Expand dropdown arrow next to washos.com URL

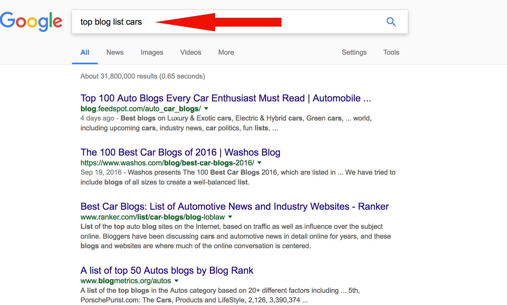pos(259,163)
